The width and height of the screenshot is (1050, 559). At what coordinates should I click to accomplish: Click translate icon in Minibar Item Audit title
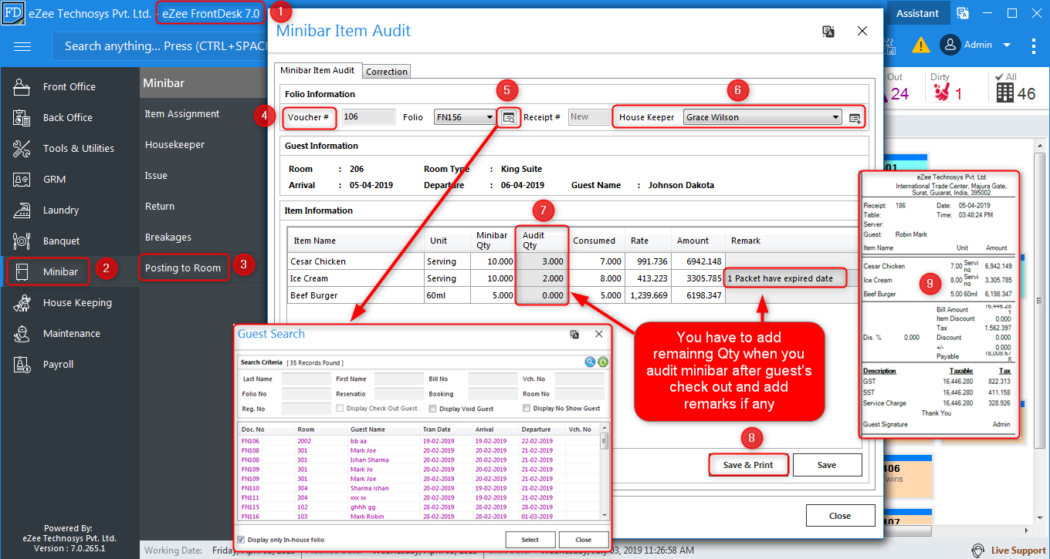click(x=828, y=31)
